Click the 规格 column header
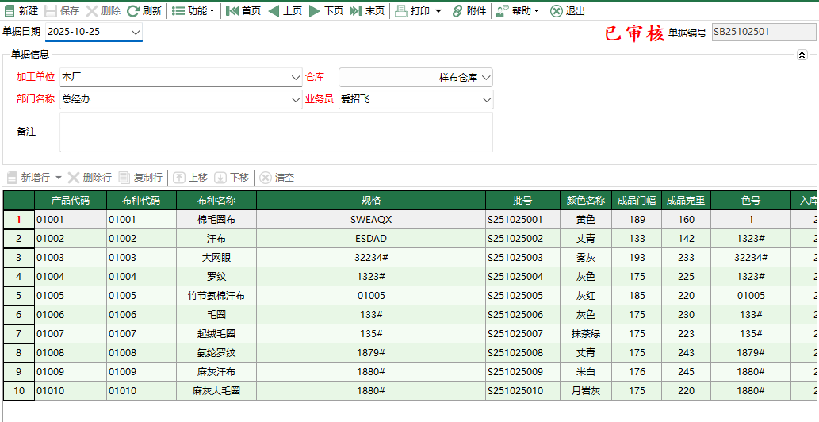This screenshot has height=422, width=819. click(x=371, y=200)
